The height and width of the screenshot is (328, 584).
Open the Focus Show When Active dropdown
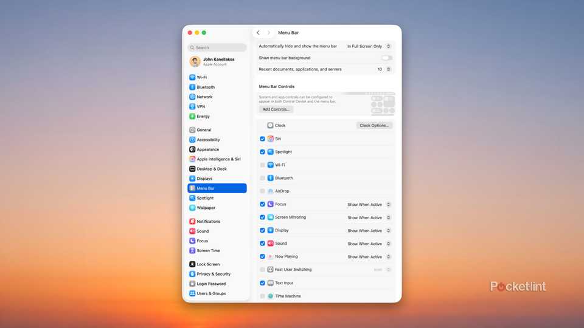(x=369, y=205)
